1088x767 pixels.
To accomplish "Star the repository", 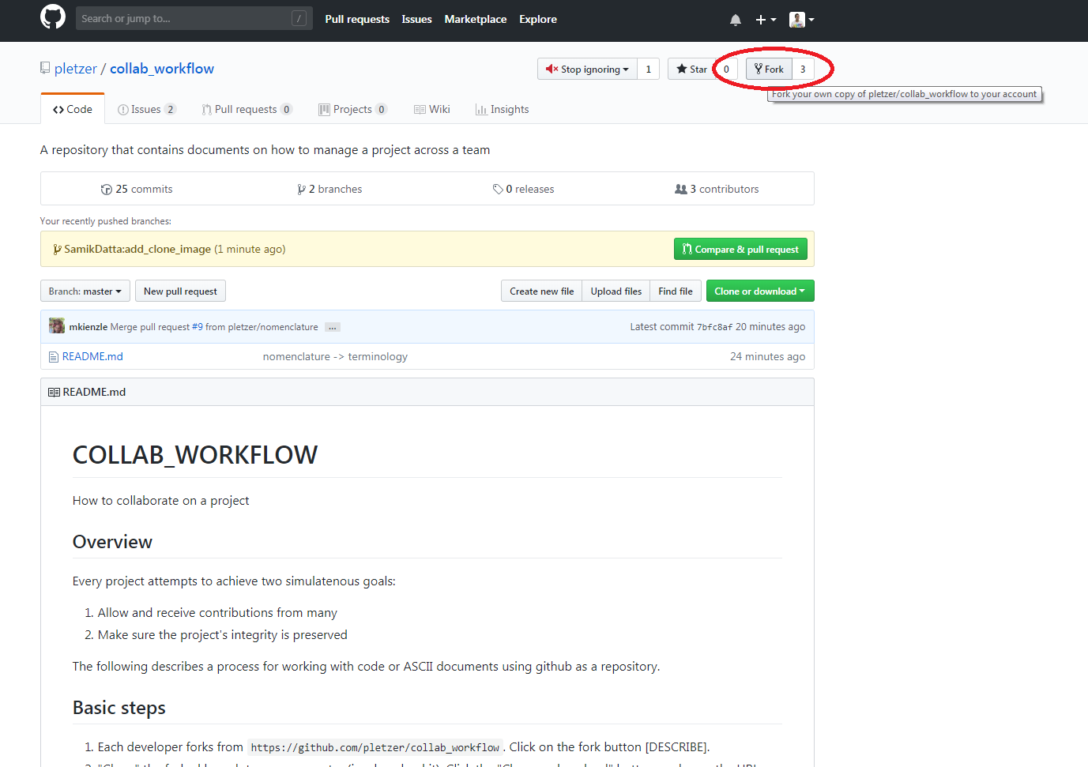I will tap(691, 69).
